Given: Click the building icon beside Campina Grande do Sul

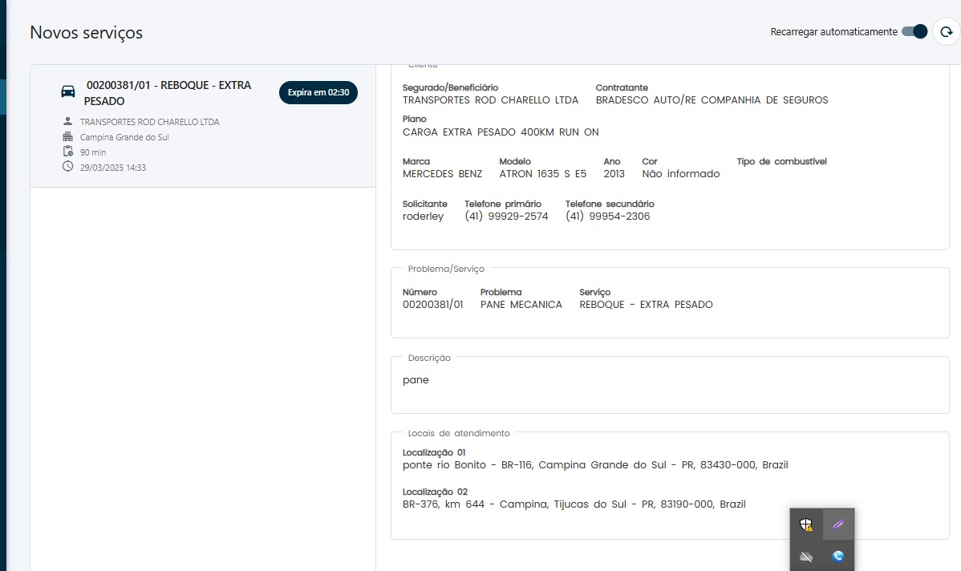Looking at the screenshot, I should (x=67, y=136).
